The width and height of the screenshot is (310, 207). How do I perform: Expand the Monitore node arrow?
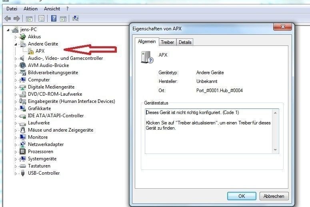click(x=16, y=138)
